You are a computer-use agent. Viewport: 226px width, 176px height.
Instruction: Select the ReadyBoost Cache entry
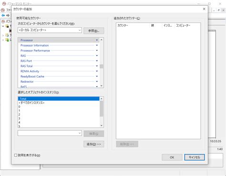pyautogui.click(x=59, y=77)
